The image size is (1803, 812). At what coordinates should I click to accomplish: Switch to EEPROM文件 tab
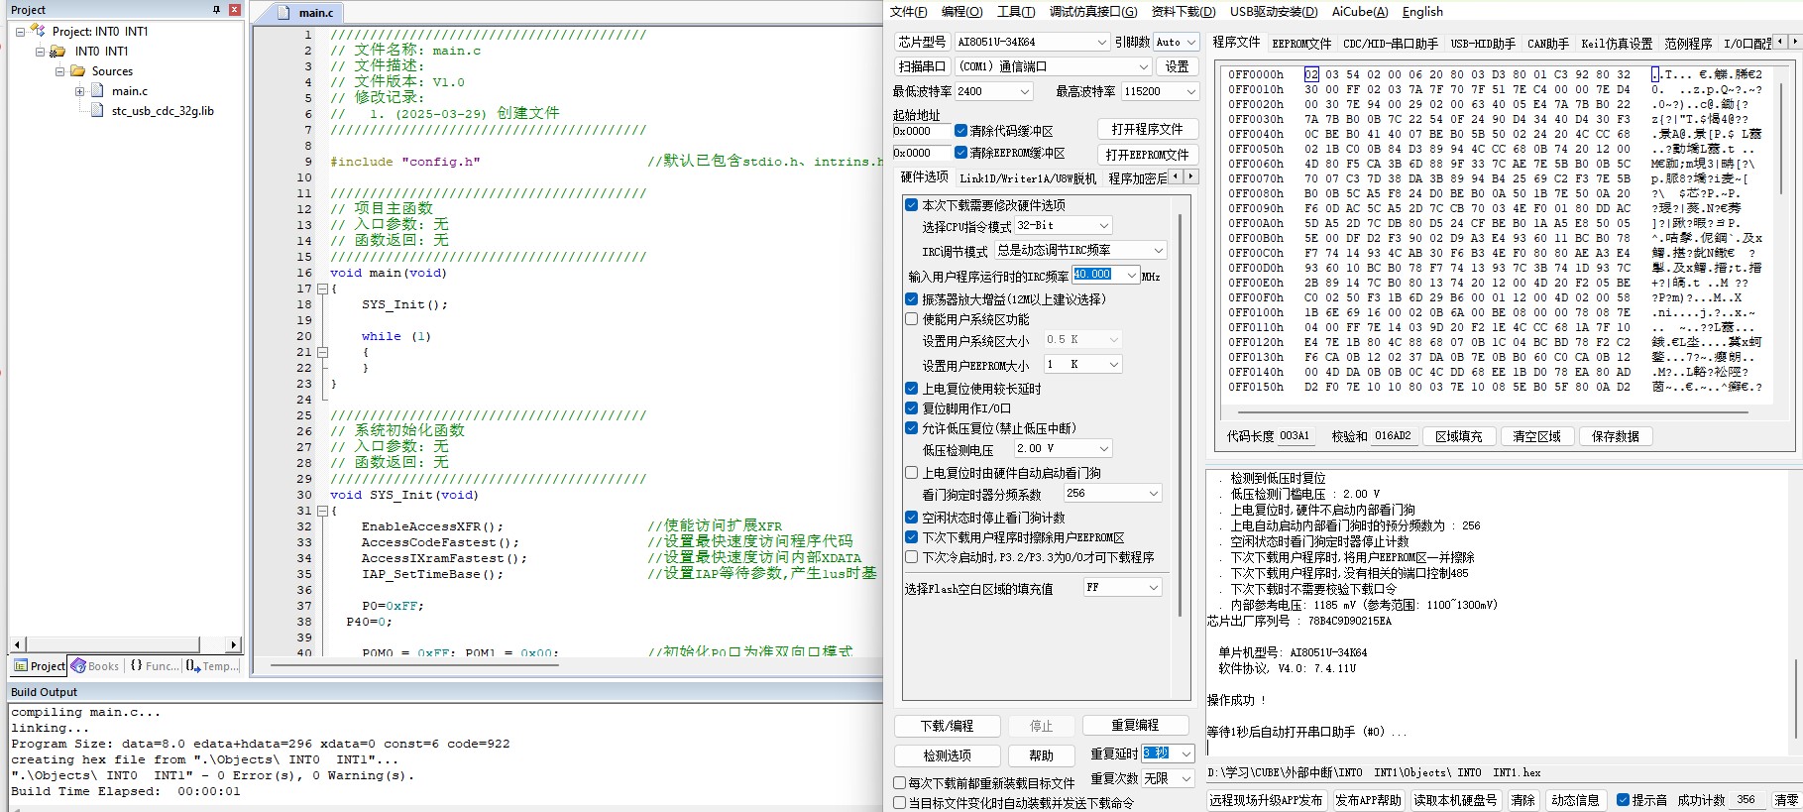coord(1301,44)
